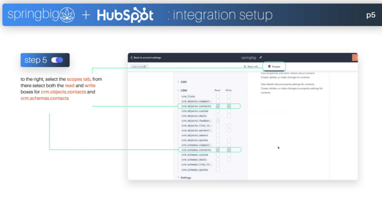Check Read for crm.schemas.compani...
The image size is (382, 215).
tap(218, 145)
